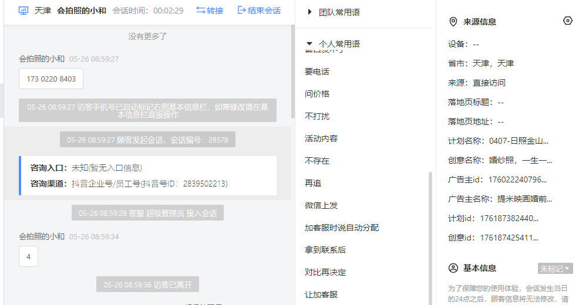This screenshot has width=579, height=305.
Task: Click the phone number message 173 0220 8403
Action: click(51, 79)
